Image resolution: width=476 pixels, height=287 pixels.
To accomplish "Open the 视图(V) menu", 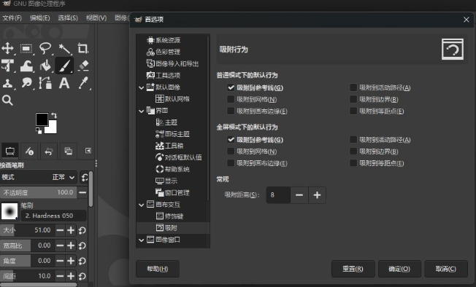I will (96, 18).
